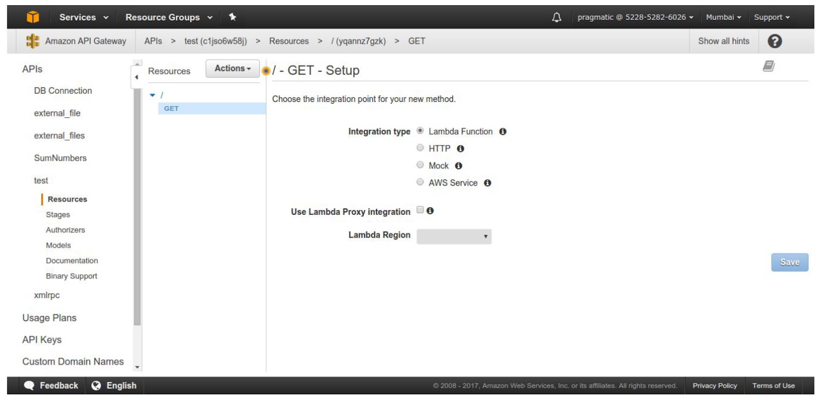Click the APIs sidebar heading
Screen dimensions: 825x401
pos(32,69)
